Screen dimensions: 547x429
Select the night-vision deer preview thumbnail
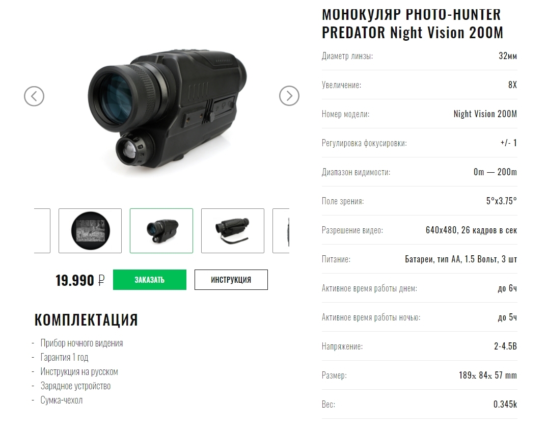[90, 231]
